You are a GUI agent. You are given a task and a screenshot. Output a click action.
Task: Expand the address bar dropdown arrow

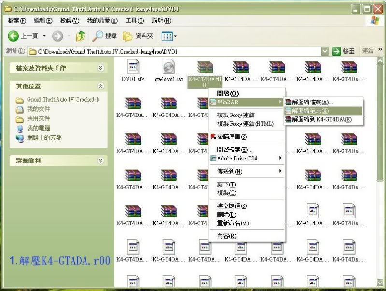(x=324, y=51)
